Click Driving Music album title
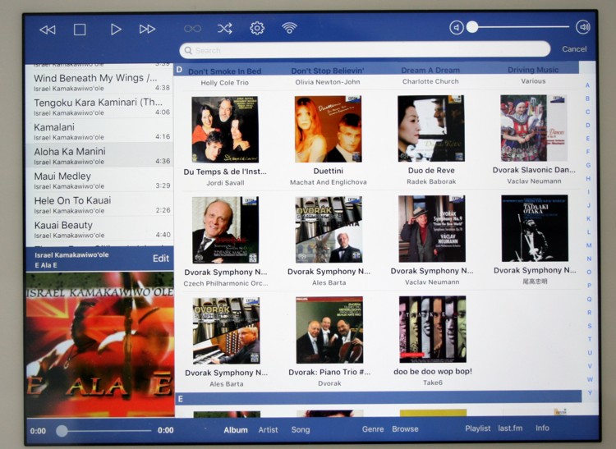Screen dimensions: 616x449 533,70
